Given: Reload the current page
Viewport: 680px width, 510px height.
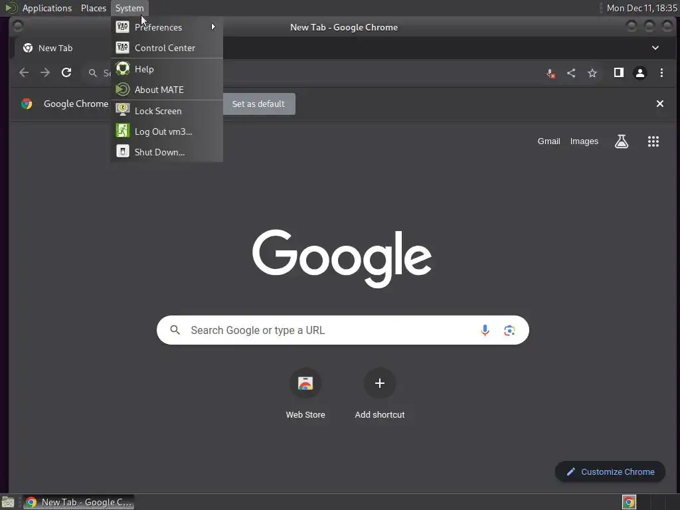Looking at the screenshot, I should point(66,72).
